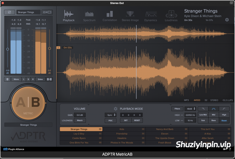The image size is (235, 159).
Task: Toggle the PDC button
Action: coord(110,121)
